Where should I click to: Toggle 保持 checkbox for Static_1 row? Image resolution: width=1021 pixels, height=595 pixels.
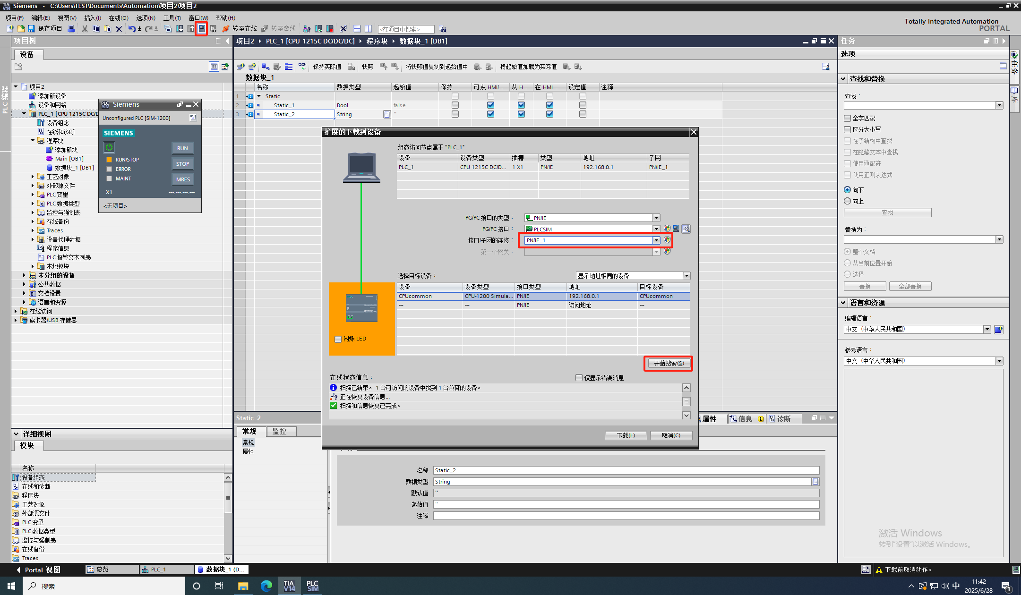[455, 105]
